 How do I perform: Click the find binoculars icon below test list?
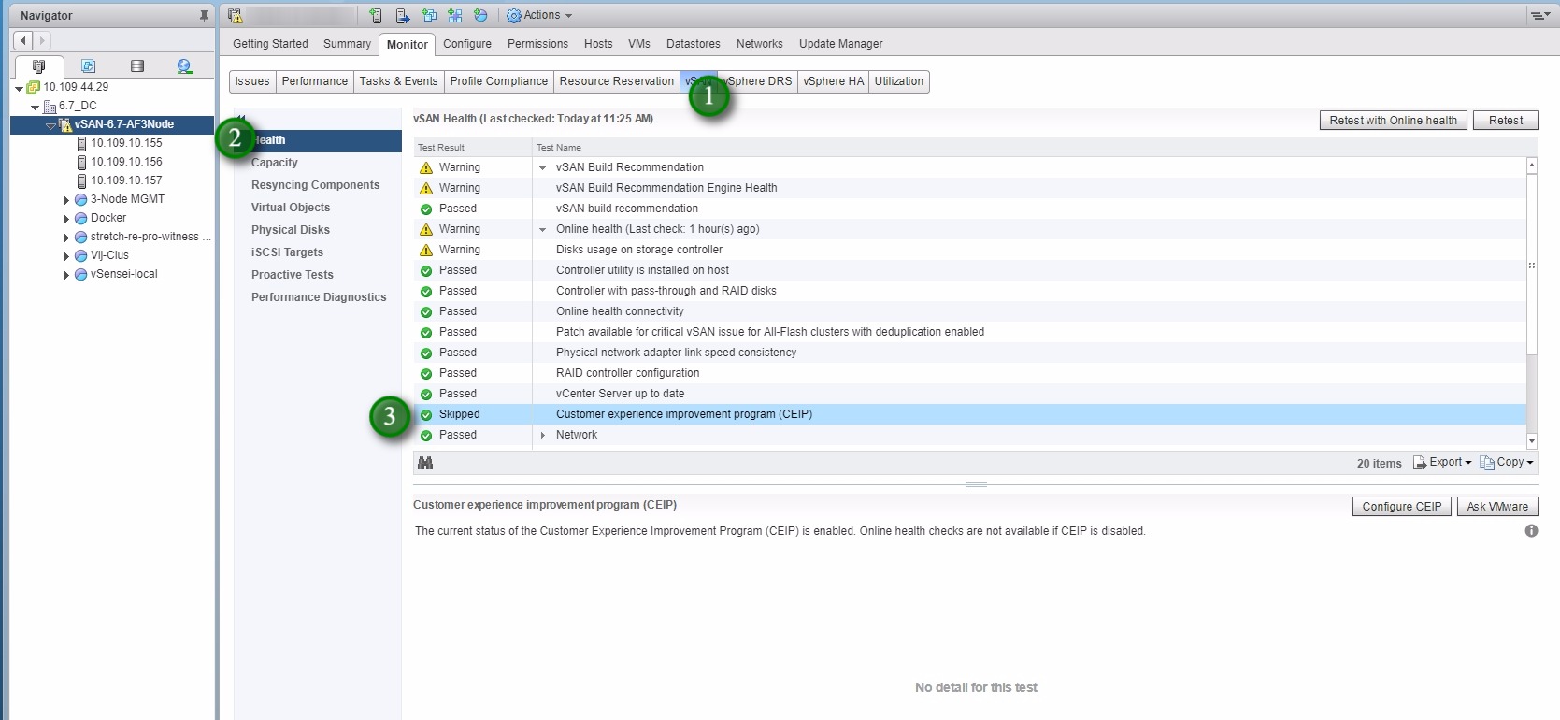tap(425, 463)
